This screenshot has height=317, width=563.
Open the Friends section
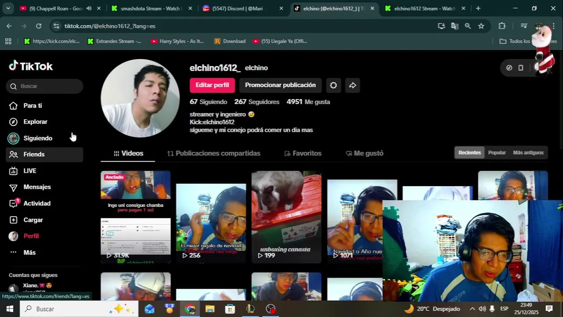pos(44,155)
